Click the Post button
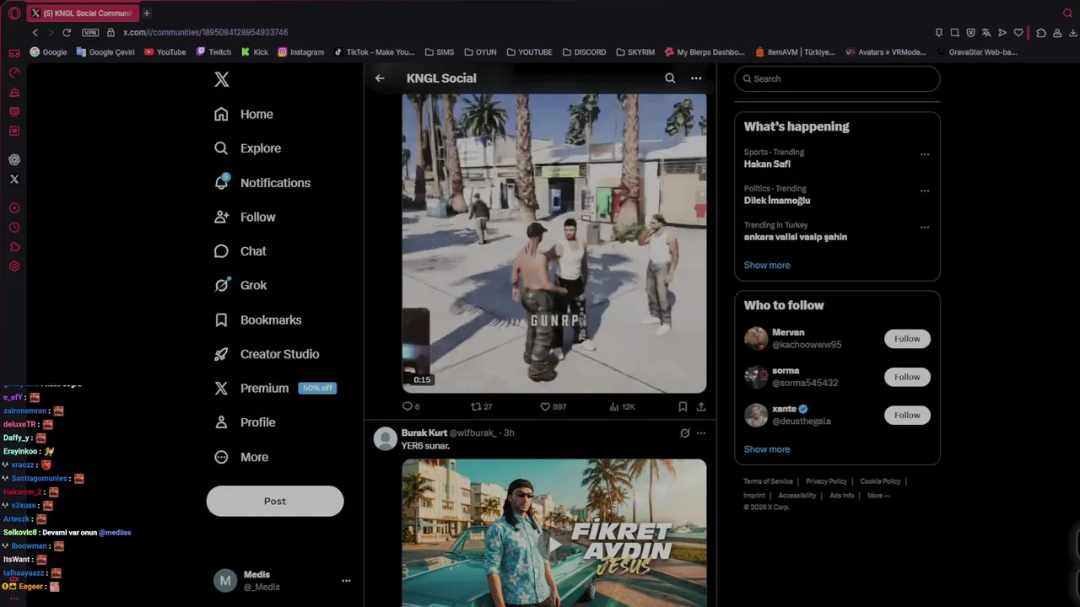Image resolution: width=1080 pixels, height=607 pixels. click(275, 501)
